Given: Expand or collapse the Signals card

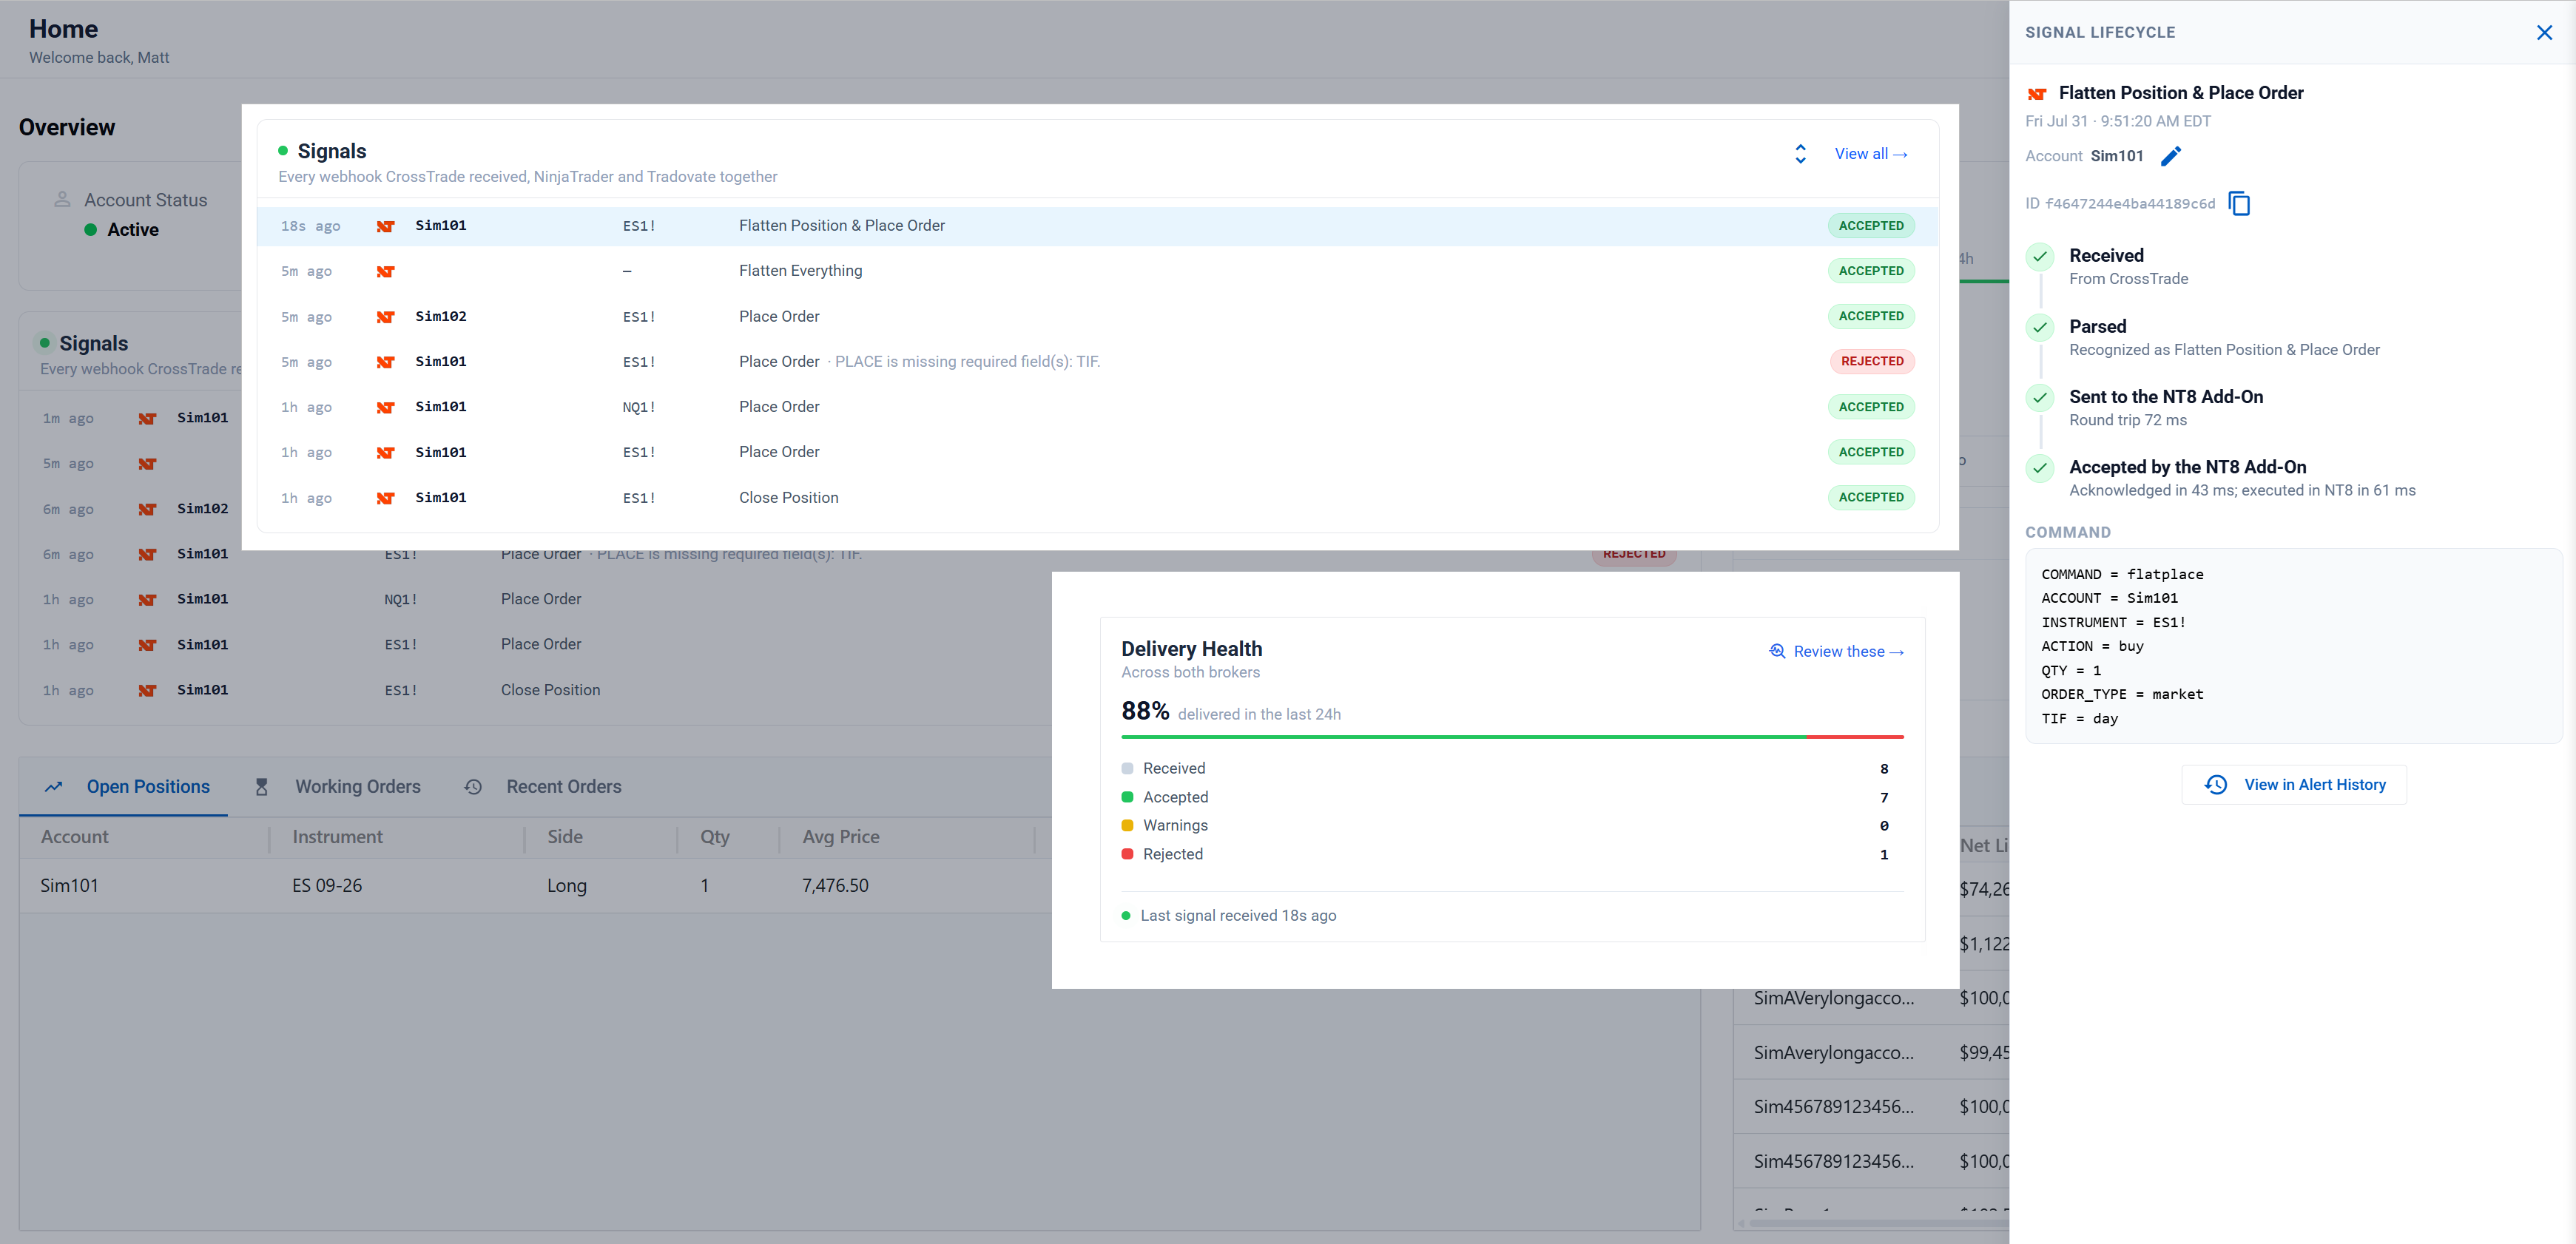Looking at the screenshot, I should pyautogui.click(x=1800, y=154).
